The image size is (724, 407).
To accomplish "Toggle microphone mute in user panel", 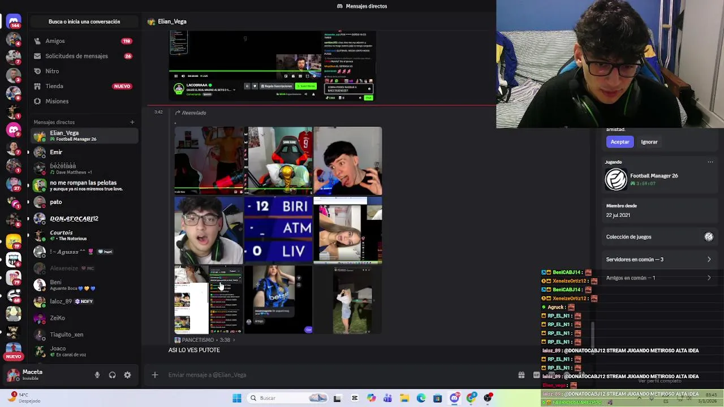I will point(97,375).
